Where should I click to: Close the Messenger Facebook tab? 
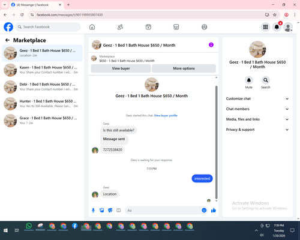[x=60, y=5]
